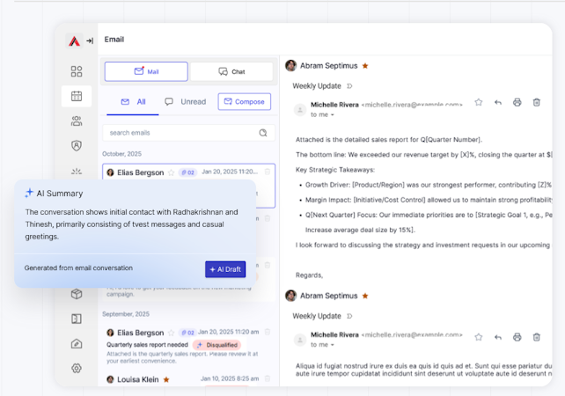This screenshot has width=565, height=396.
Task: Delete the first Michelle Rivera message
Action: click(537, 102)
